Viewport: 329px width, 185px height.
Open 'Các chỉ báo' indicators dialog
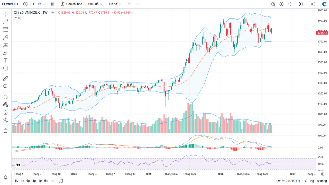click(72, 4)
